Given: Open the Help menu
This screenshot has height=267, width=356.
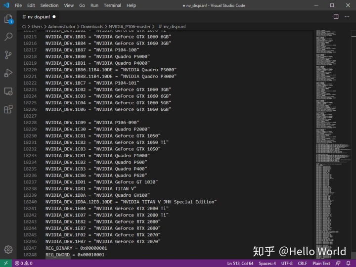Looking at the screenshot, I should (x=131, y=5).
